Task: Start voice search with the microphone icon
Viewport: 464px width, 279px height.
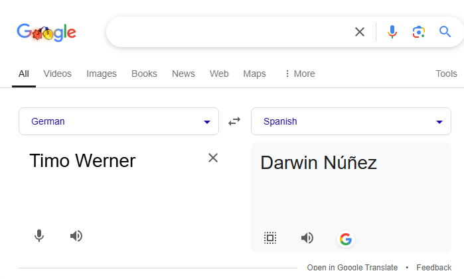Action: click(x=392, y=32)
